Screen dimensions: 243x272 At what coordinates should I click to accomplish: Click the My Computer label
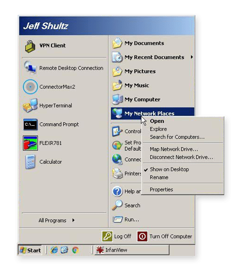pos(142,99)
